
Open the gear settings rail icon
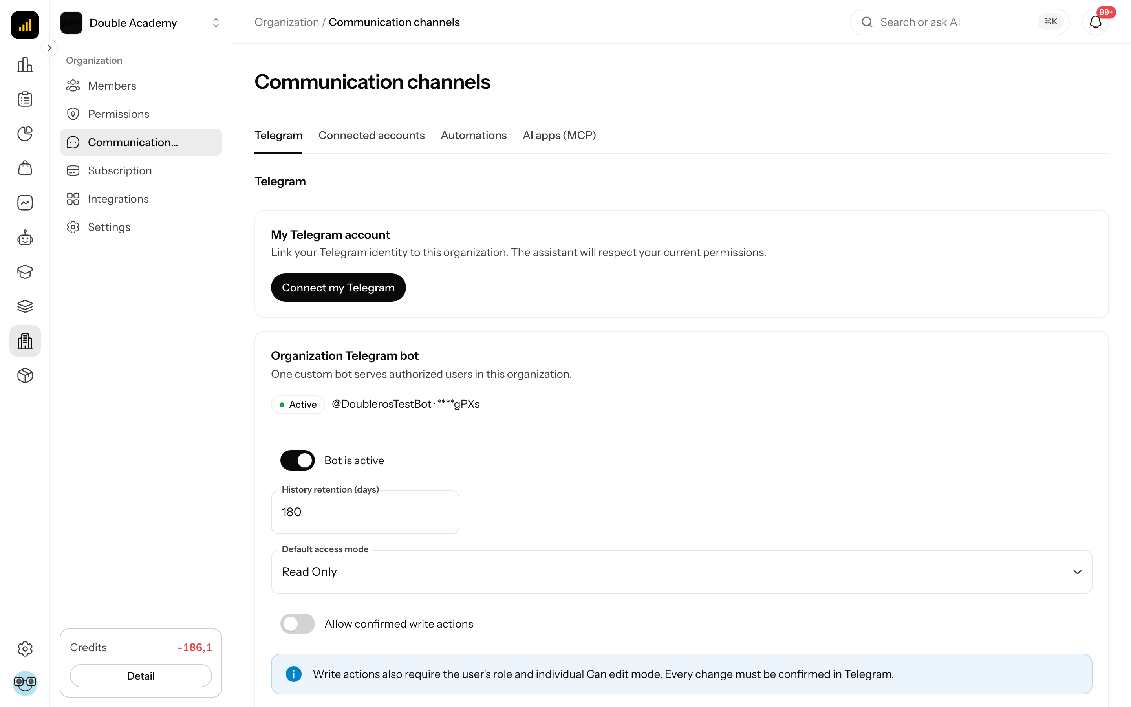click(25, 648)
